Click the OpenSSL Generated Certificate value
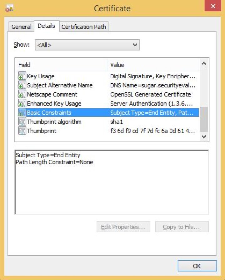Image resolution: width=225 pixels, height=280 pixels. [x=151, y=95]
